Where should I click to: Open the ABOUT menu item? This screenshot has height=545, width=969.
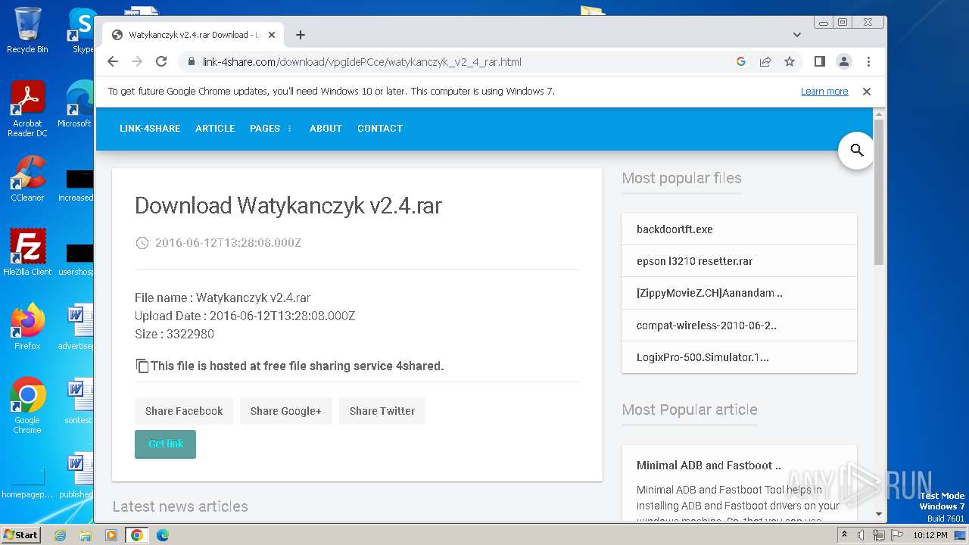coord(326,129)
